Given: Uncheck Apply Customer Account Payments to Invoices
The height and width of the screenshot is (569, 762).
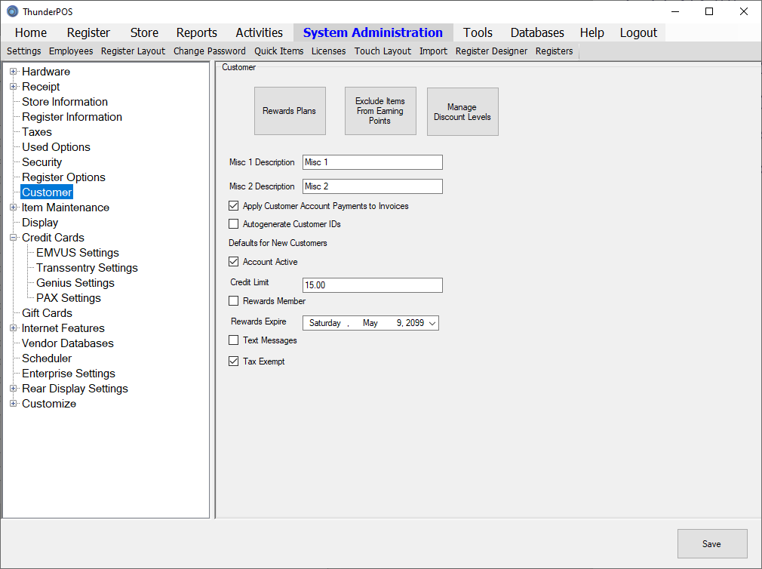Looking at the screenshot, I should [234, 206].
